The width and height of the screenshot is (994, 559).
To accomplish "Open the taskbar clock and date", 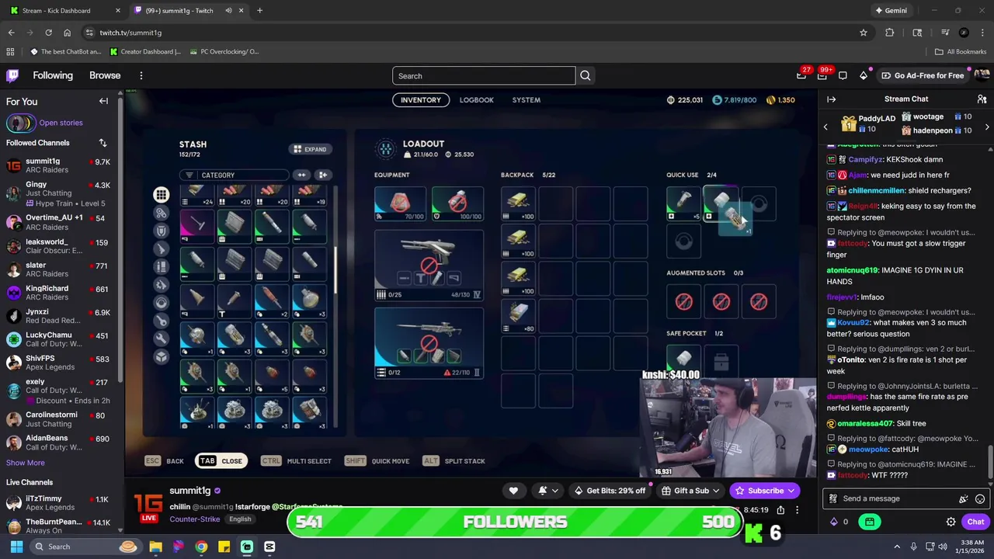I will pyautogui.click(x=968, y=547).
